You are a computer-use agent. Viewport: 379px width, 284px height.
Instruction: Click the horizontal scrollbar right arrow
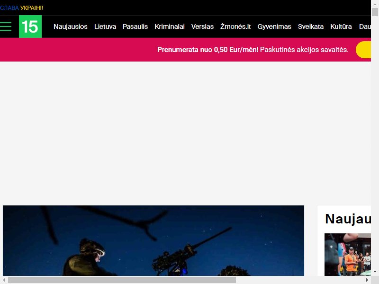point(367,280)
